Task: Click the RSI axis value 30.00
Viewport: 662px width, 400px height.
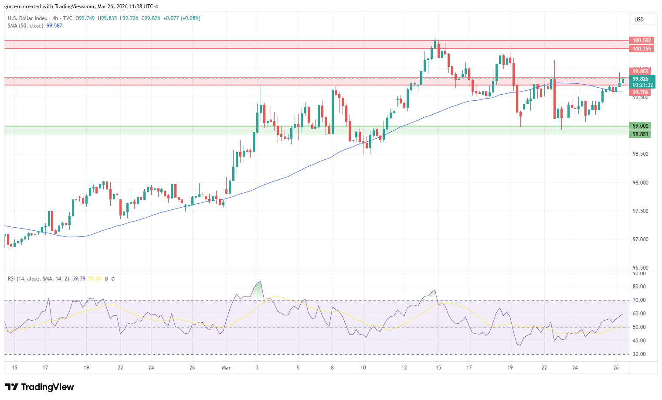Action: point(639,354)
